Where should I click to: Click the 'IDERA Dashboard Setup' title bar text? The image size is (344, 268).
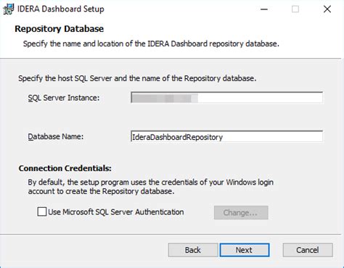[61, 9]
